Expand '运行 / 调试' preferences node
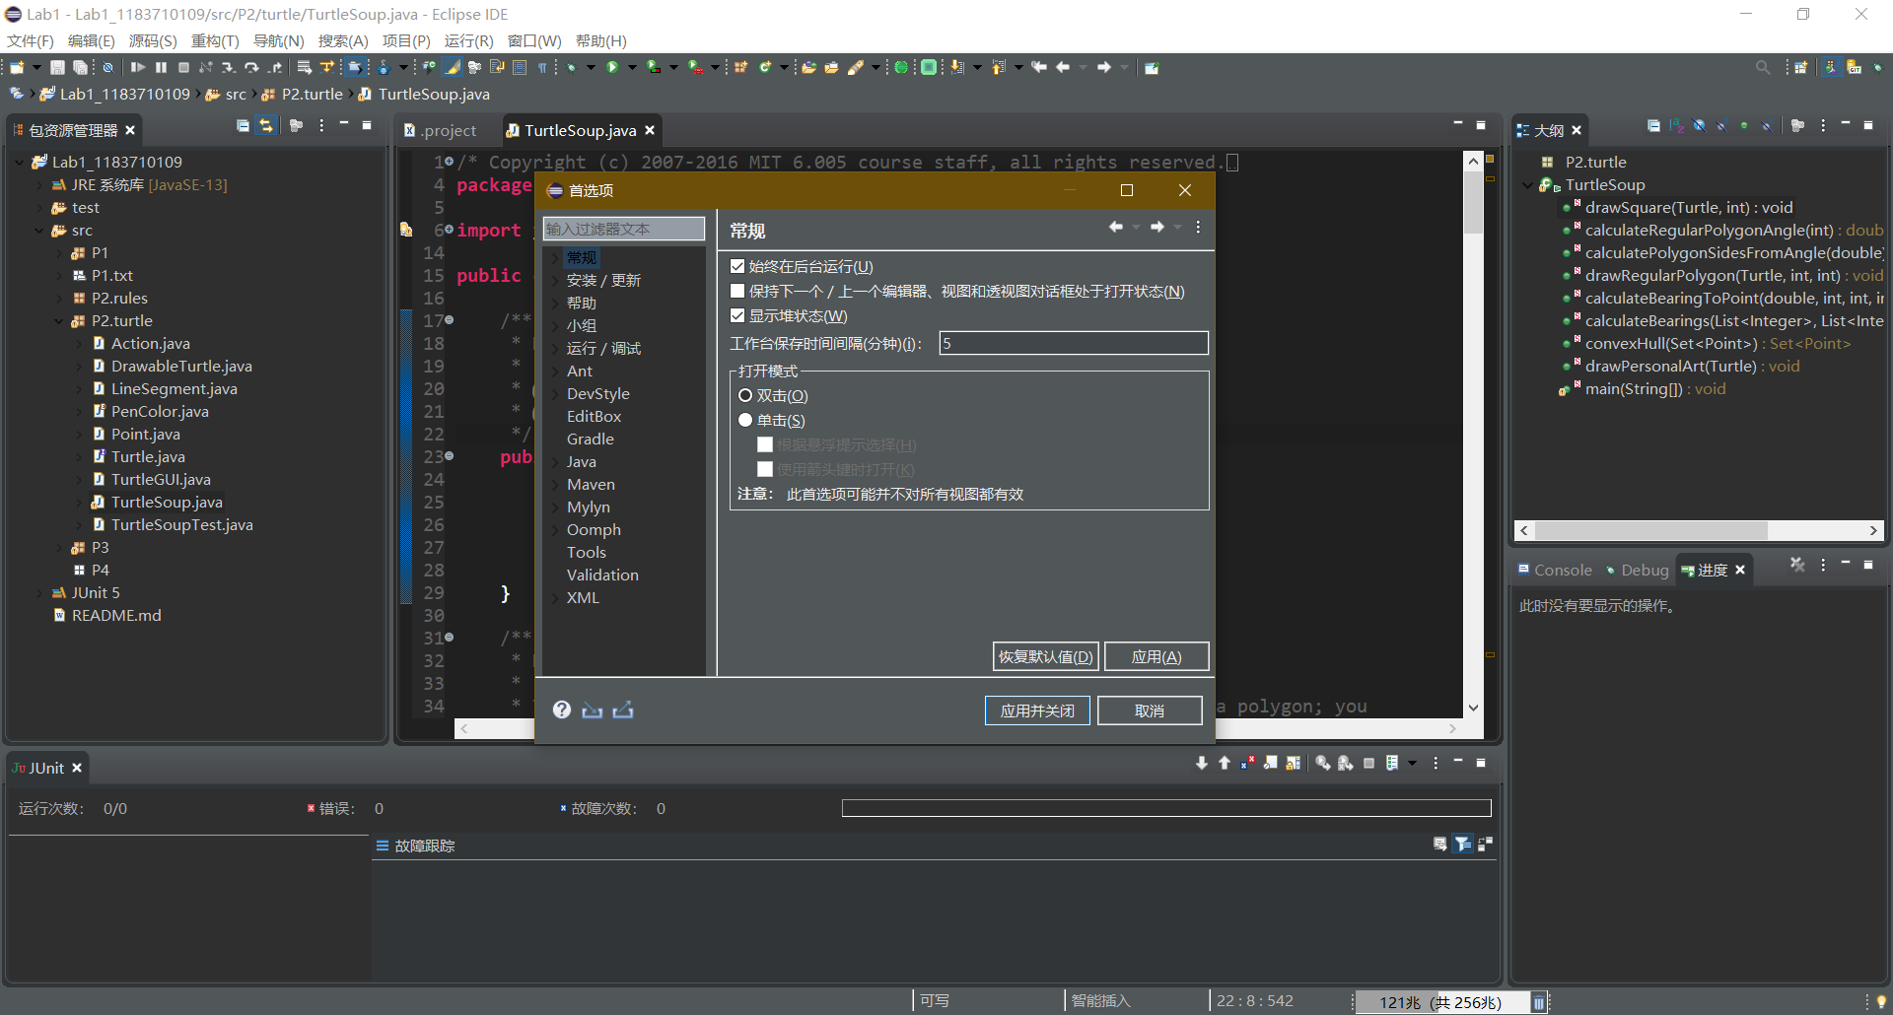 [x=555, y=349]
